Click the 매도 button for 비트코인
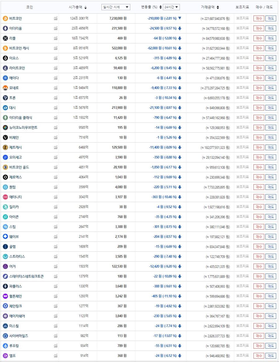 [x=271, y=19]
